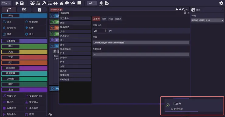Open 键盘和鼠标 keyboard and mouse settings
The image size is (225, 117).
click(75, 49)
